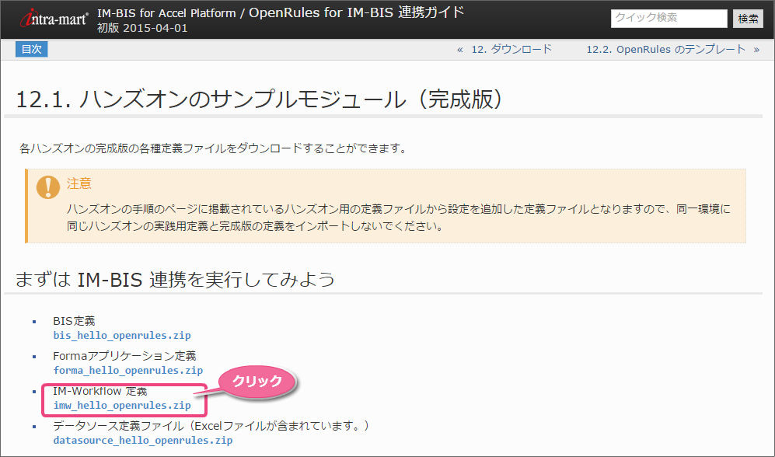Click the 検索 search button

point(748,19)
